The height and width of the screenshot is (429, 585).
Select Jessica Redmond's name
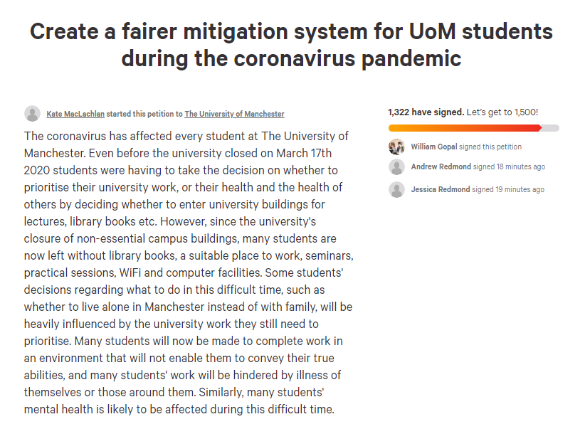click(441, 189)
